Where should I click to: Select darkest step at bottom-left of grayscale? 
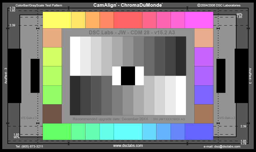(x=75, y=95)
